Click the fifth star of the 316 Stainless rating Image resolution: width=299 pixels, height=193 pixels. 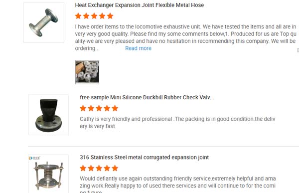[x=115, y=168]
